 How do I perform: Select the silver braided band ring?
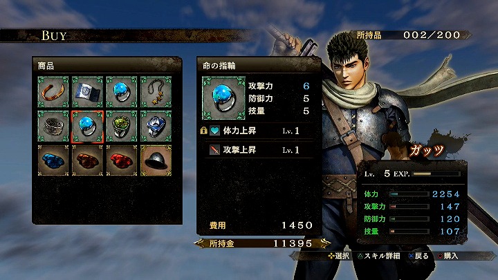tap(53, 127)
